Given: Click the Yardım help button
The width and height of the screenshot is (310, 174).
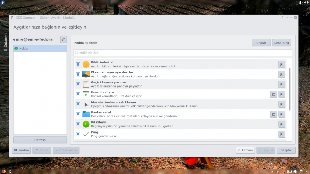Looking at the screenshot, I should coord(21,150).
